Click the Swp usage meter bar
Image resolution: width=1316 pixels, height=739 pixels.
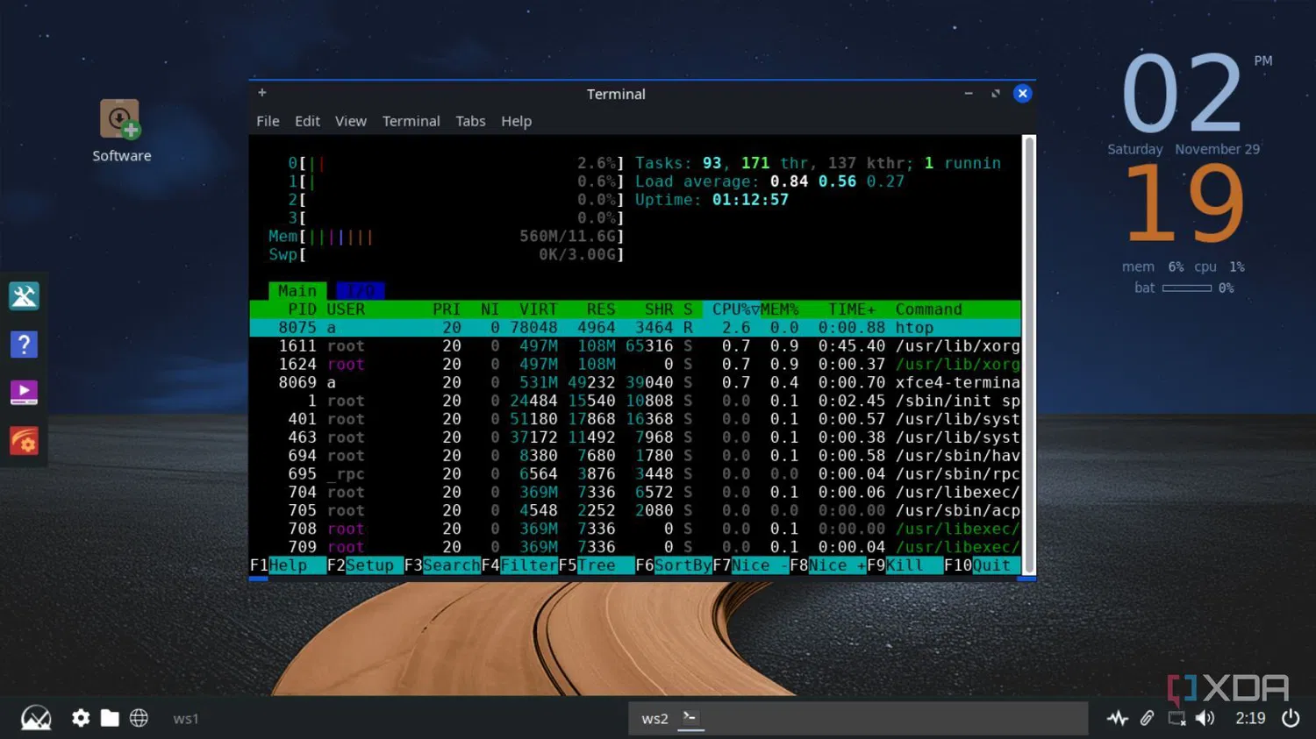click(x=446, y=255)
